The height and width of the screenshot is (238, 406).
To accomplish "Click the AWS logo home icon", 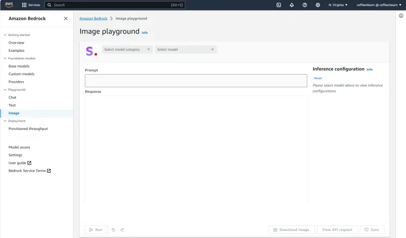I will pos(9,5).
